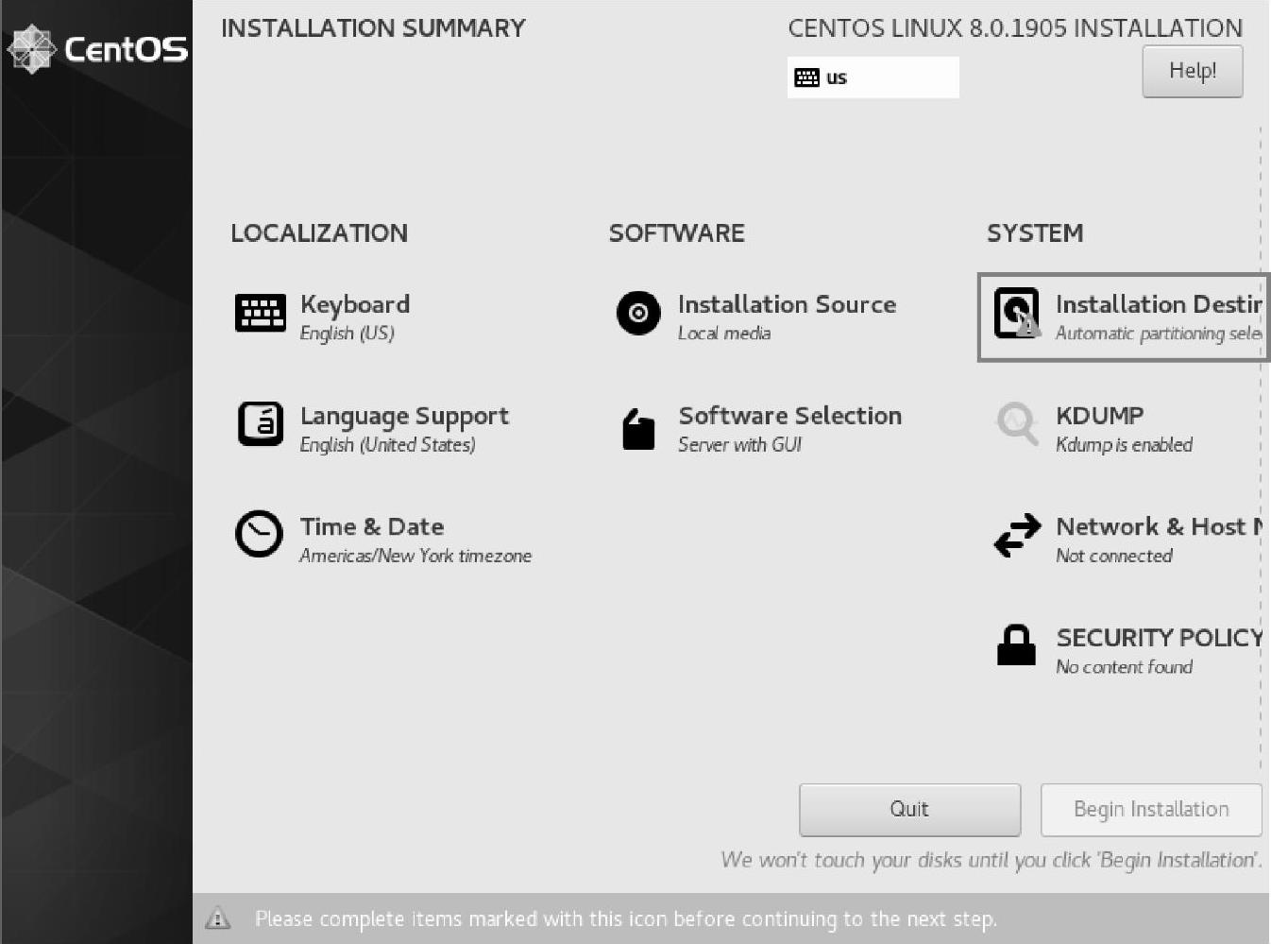Click the 'Not connected' network status text
Image resolution: width=1271 pixels, height=944 pixels.
[x=1114, y=556]
